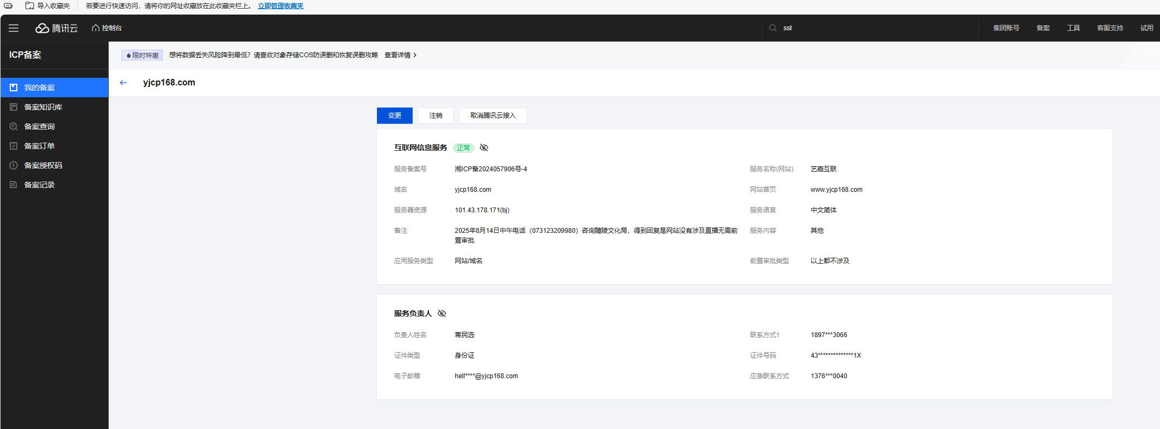The image size is (1160, 429).
Task: Click the 备案授权码 sidebar icon
Action: coord(14,165)
